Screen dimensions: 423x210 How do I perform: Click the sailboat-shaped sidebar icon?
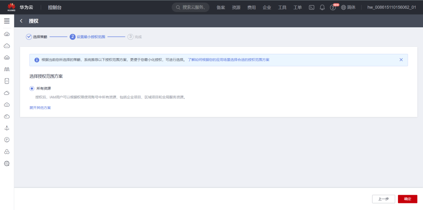[x=7, y=128]
